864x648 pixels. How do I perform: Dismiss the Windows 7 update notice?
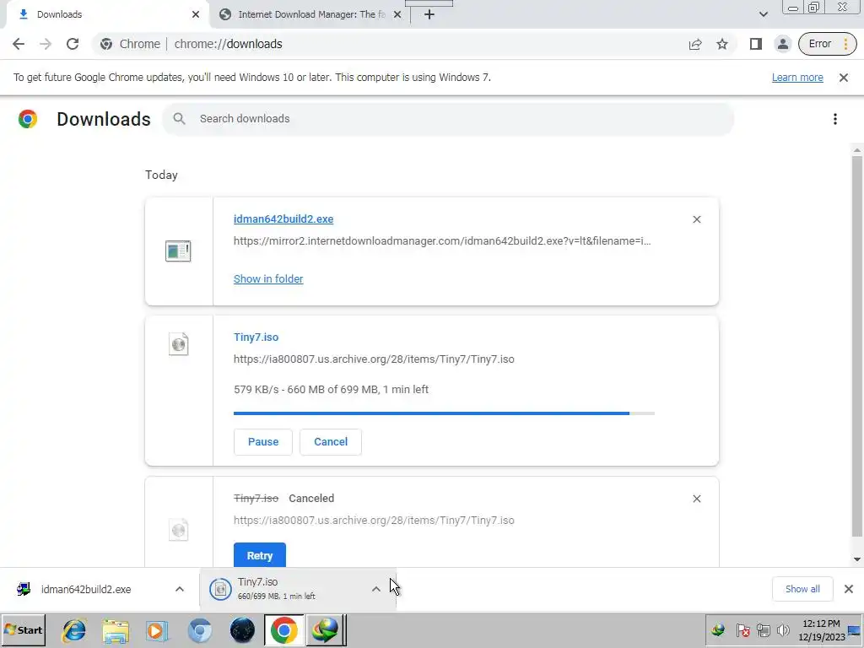click(x=844, y=78)
